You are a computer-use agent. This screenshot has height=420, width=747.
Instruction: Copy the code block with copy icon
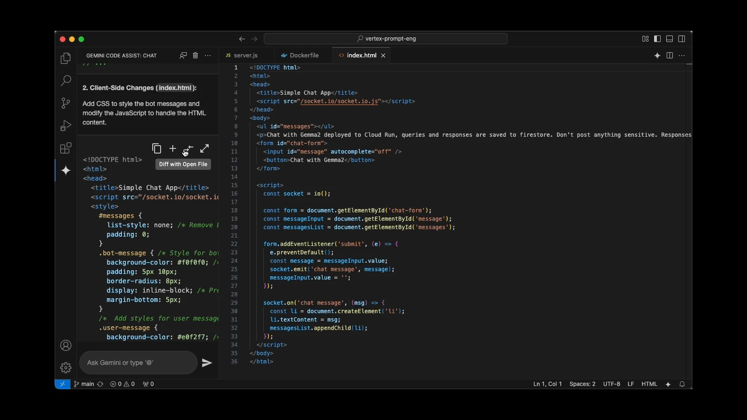click(x=157, y=148)
